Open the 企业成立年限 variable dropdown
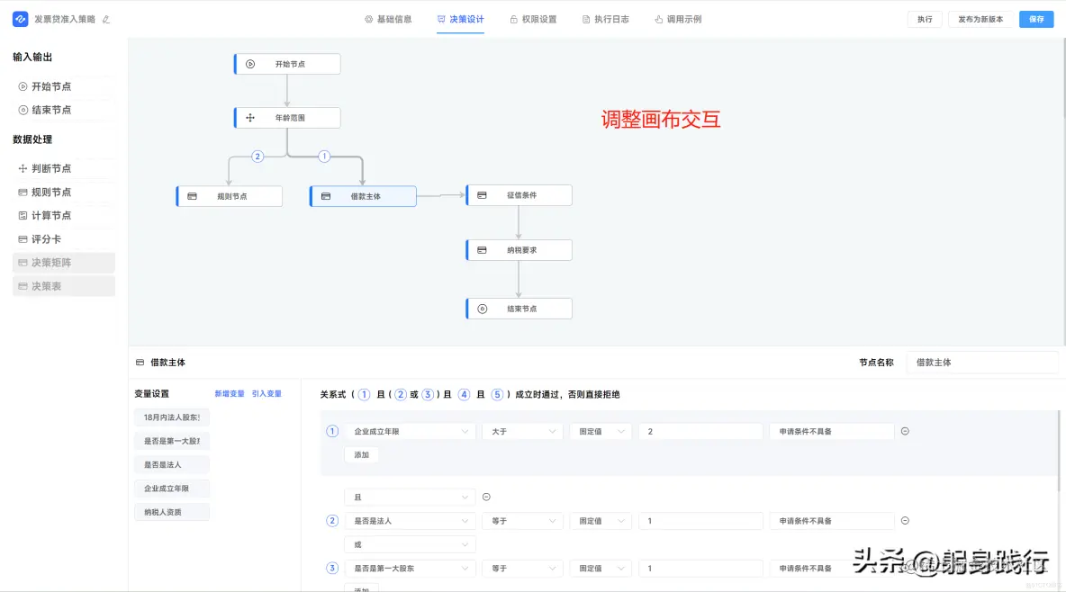This screenshot has width=1066, height=592. [x=411, y=431]
